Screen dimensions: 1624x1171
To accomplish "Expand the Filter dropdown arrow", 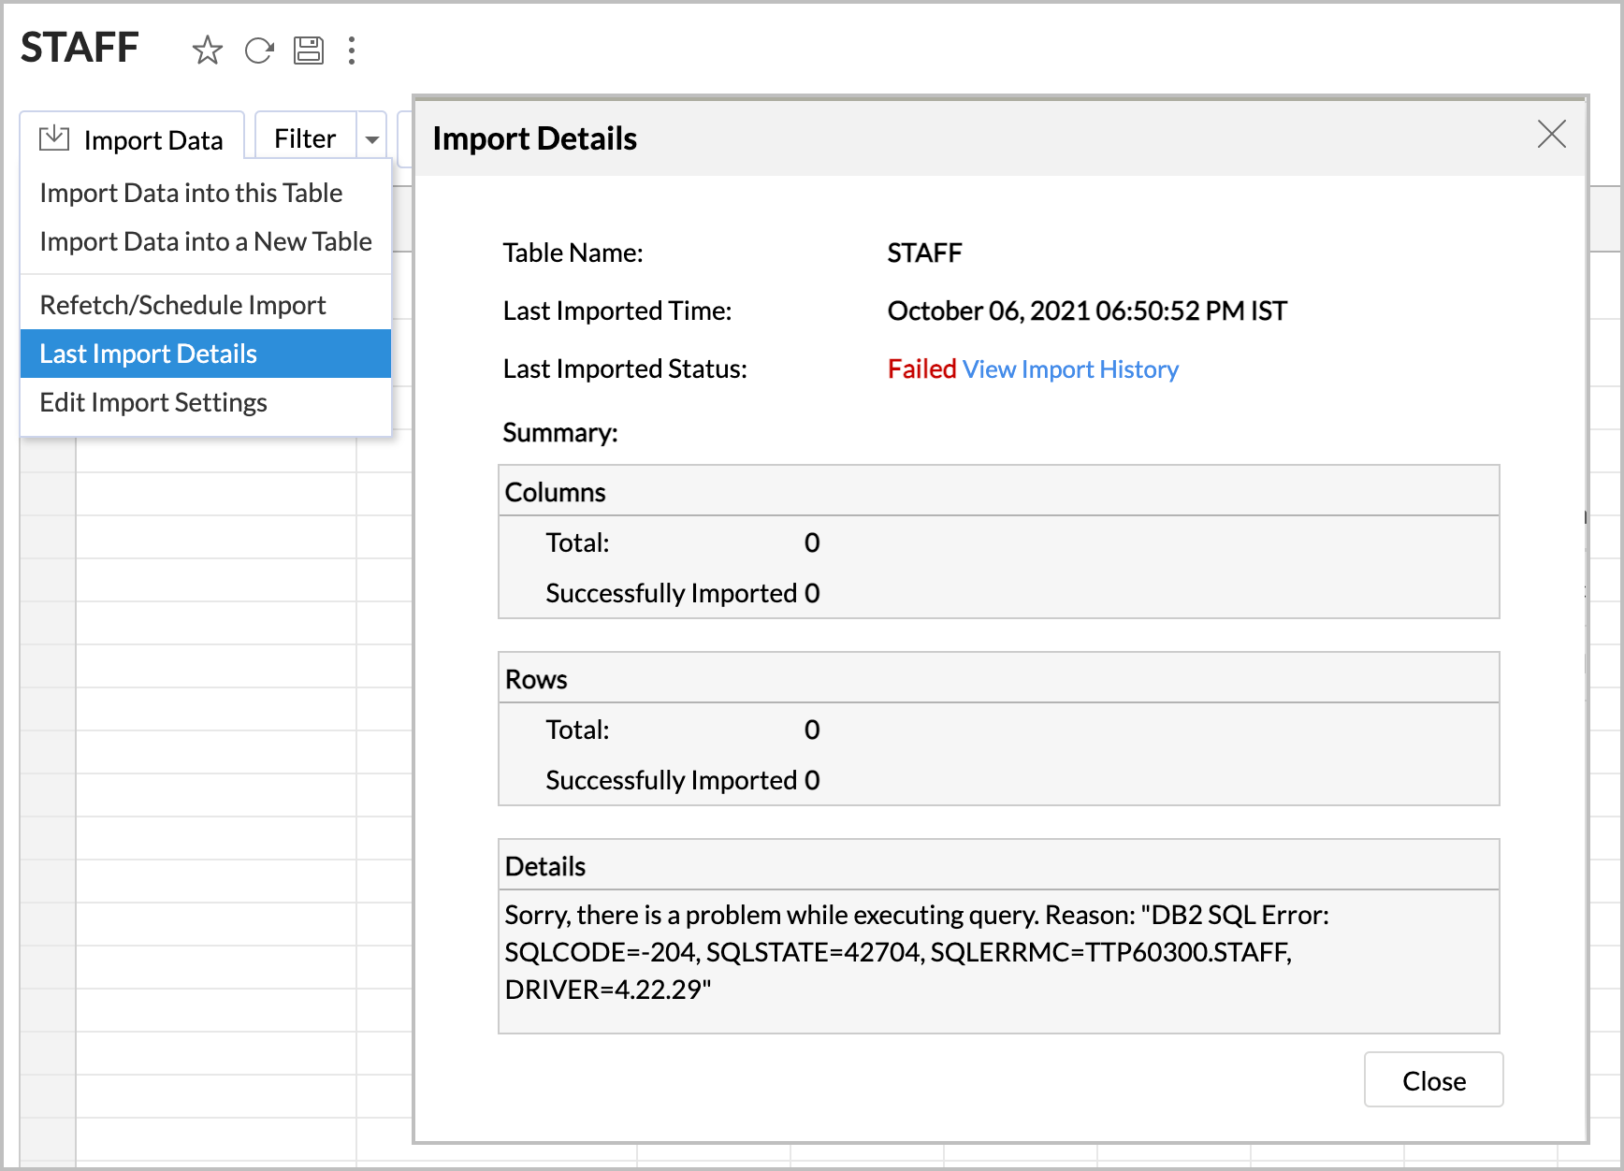I will click(x=372, y=139).
